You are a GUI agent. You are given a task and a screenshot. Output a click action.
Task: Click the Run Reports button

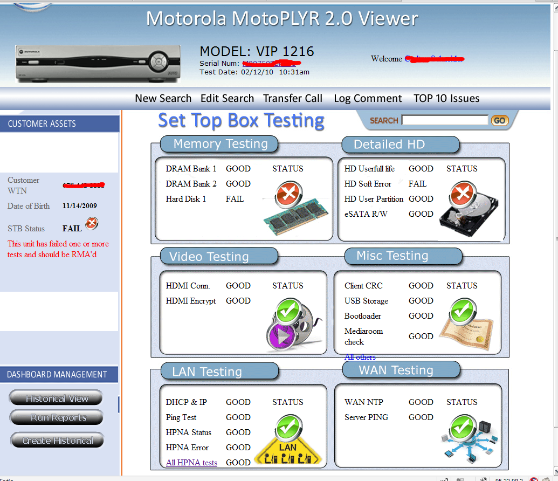tap(57, 417)
